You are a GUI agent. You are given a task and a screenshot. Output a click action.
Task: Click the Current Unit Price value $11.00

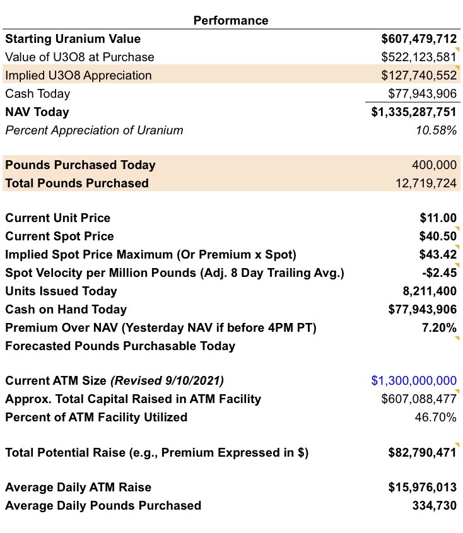[x=438, y=218]
